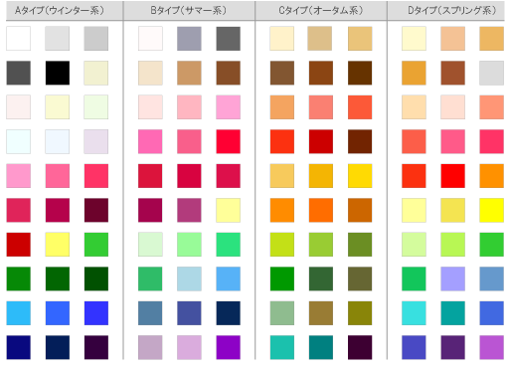Pick the grayish lavender swatch in B type
Image resolution: width=508 pixels, height=370 pixels.
point(189,39)
